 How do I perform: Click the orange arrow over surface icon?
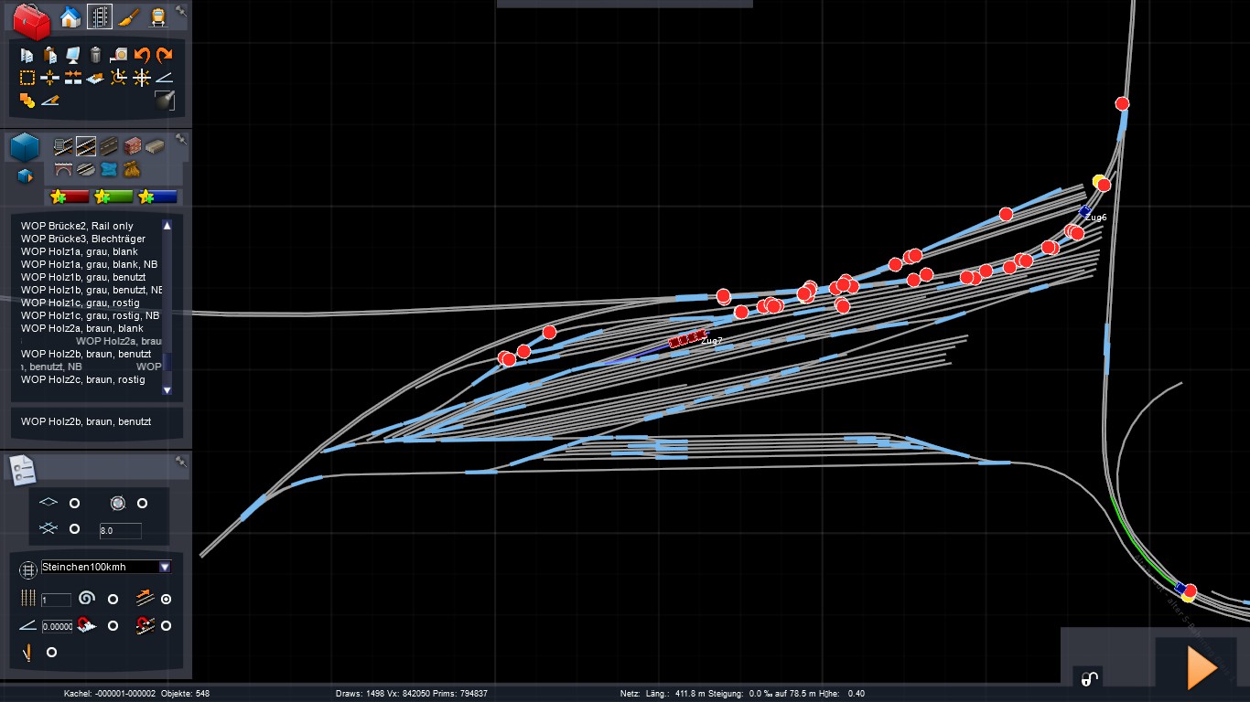(x=95, y=78)
